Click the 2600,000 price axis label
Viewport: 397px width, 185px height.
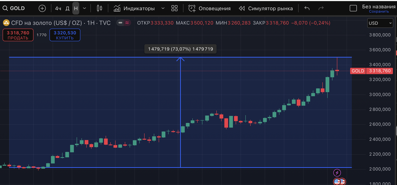click(x=380, y=124)
